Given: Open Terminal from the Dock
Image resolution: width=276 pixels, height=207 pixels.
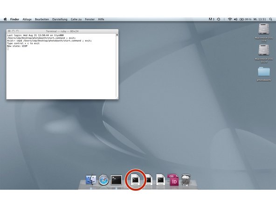Looking at the screenshot, I should pos(116,180).
